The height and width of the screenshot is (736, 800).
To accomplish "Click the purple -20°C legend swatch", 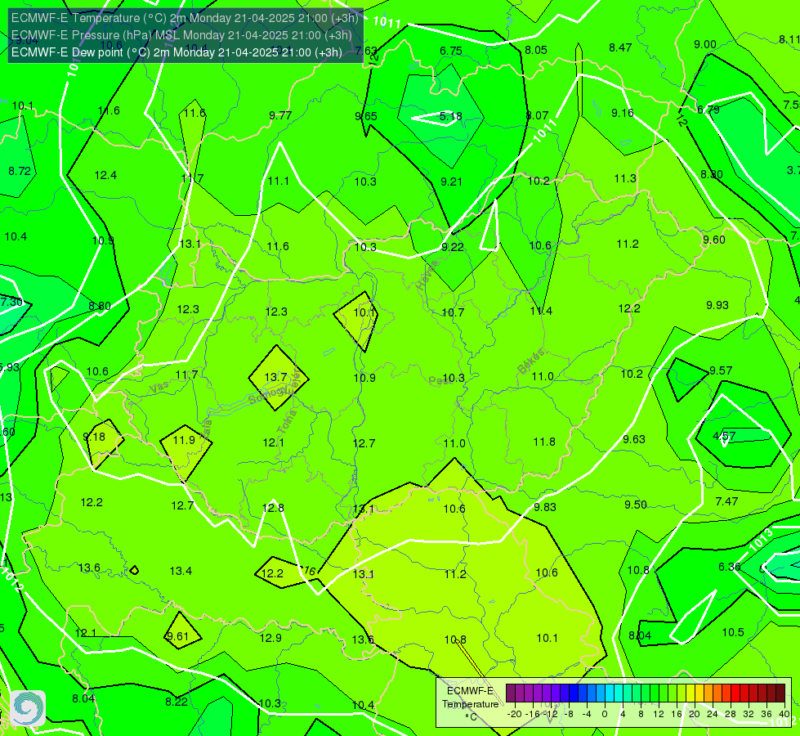I will 511,693.
